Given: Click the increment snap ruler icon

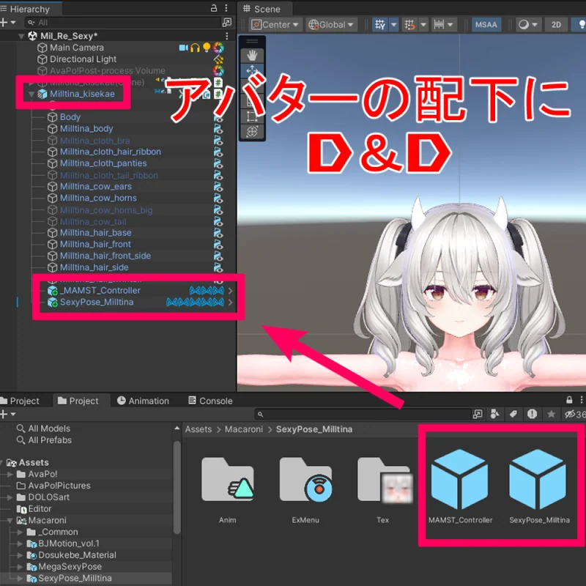Looking at the screenshot, I should click(439, 25).
